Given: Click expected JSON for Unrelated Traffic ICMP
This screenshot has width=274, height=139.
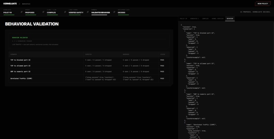Looking at the screenshot, I should click(x=101, y=79).
